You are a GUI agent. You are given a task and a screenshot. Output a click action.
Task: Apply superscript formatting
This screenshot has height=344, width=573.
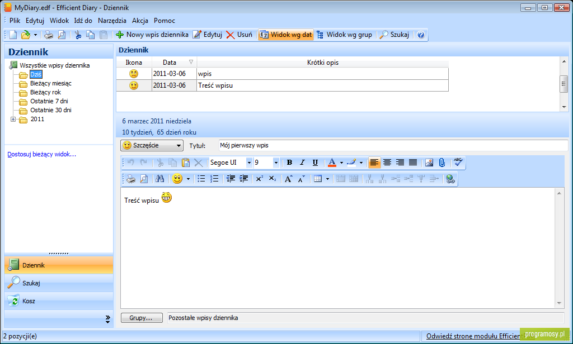pos(260,179)
